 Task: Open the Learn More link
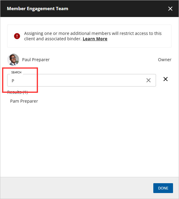coord(95,39)
